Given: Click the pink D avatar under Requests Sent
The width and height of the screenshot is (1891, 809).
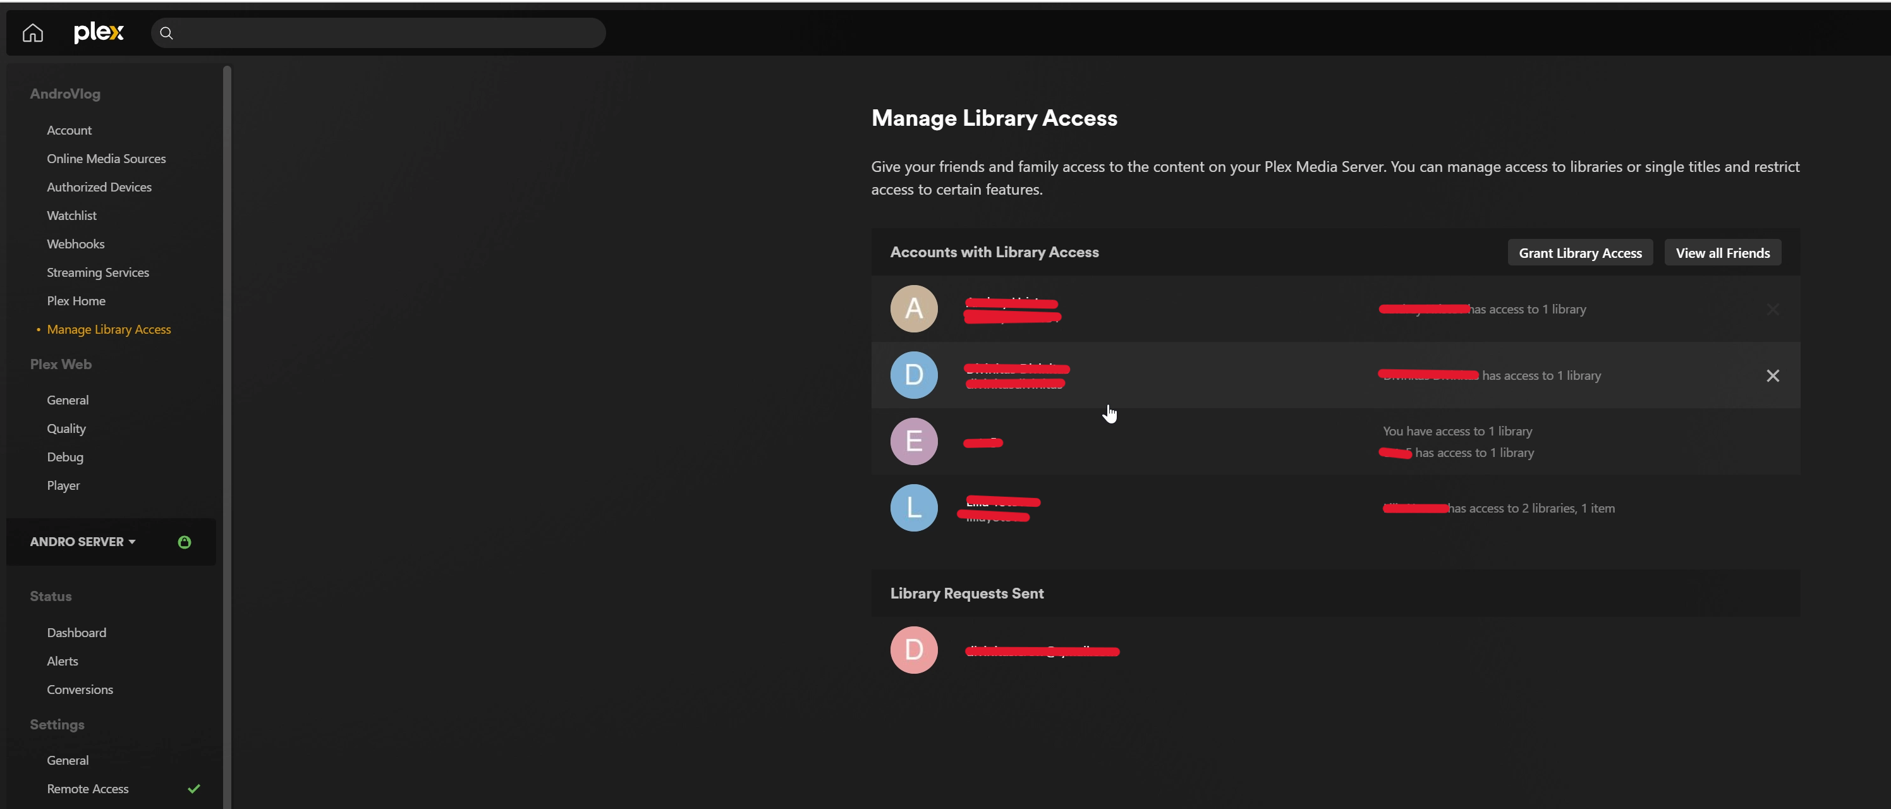Looking at the screenshot, I should [x=914, y=650].
